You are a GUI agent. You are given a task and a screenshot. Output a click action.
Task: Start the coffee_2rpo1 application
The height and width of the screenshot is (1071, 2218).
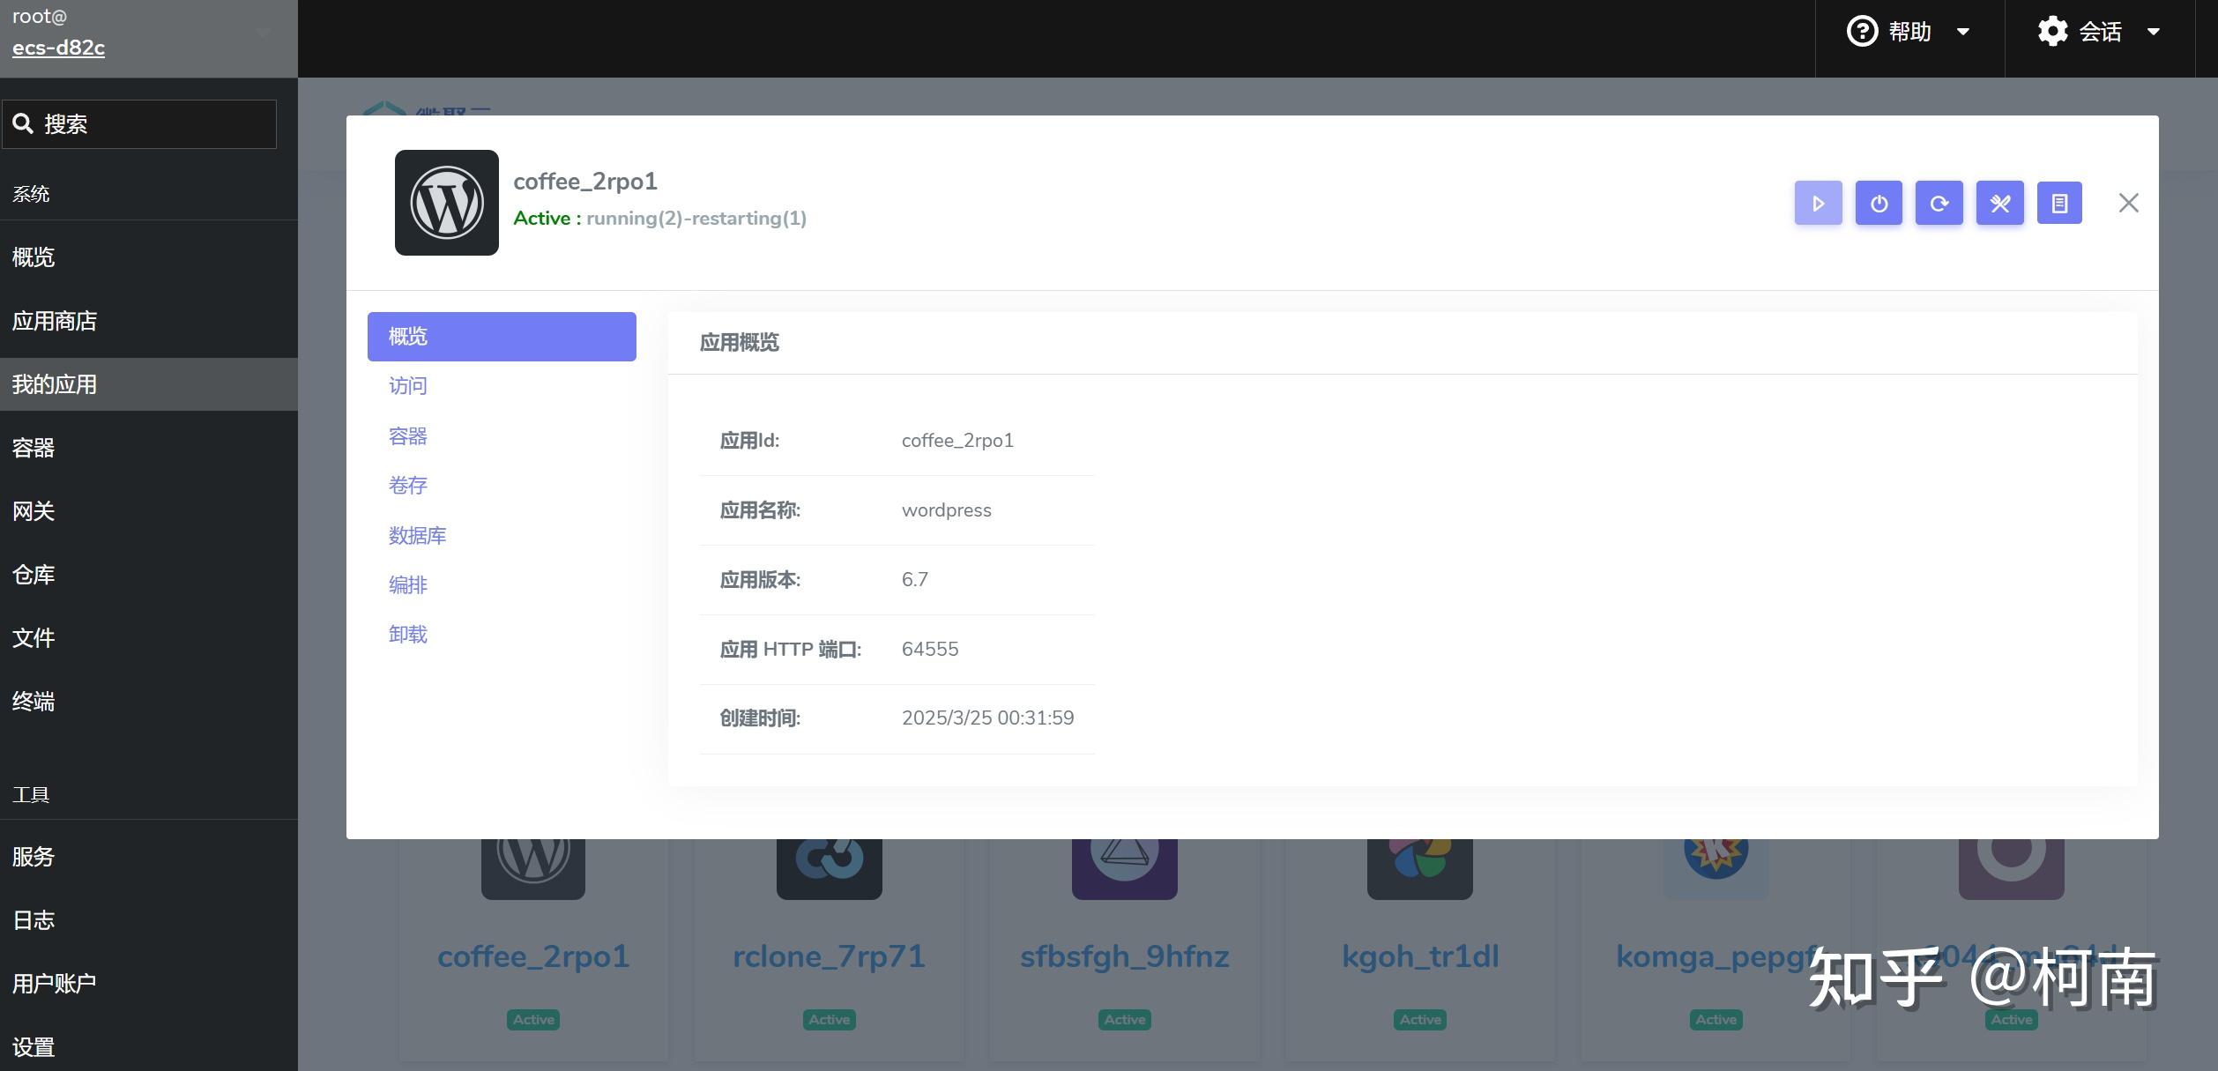[1817, 203]
